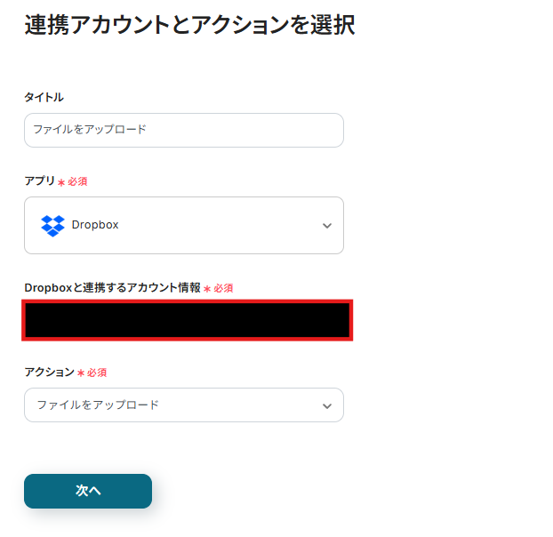Click the 必須 marker beside アカウント情報
The width and height of the screenshot is (553, 537).
pyautogui.click(x=223, y=288)
